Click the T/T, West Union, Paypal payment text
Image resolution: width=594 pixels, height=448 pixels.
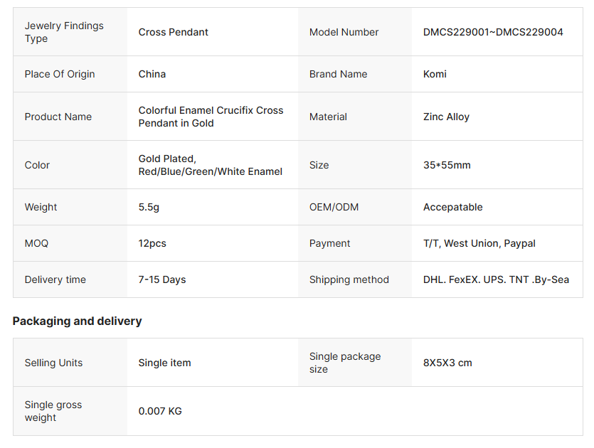coord(479,243)
